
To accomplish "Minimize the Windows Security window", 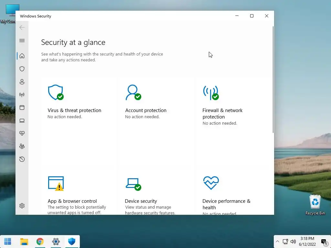I will coord(237,16).
